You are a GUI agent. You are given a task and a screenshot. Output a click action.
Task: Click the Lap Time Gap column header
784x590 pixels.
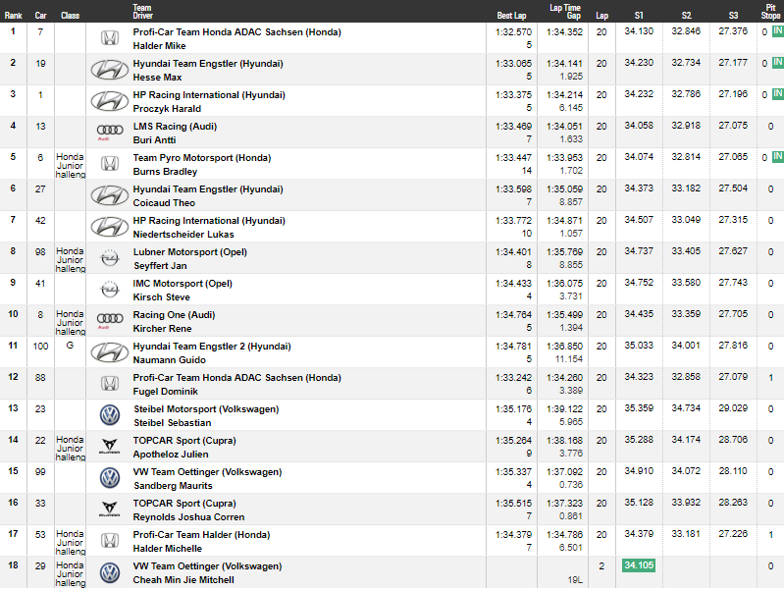pos(565,12)
